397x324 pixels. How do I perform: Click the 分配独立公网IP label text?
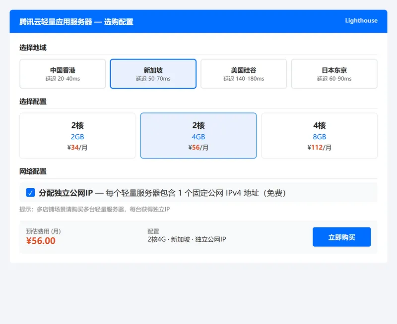66,193
